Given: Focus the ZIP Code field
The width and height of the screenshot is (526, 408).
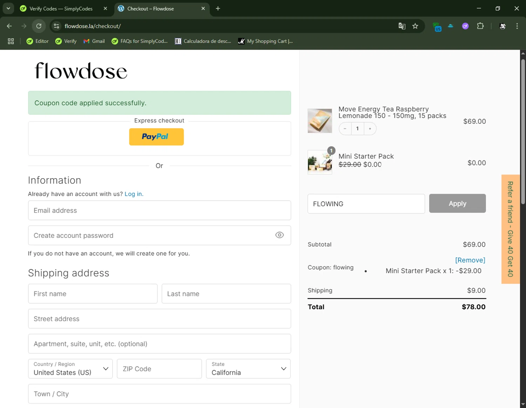Looking at the screenshot, I should click(x=159, y=369).
